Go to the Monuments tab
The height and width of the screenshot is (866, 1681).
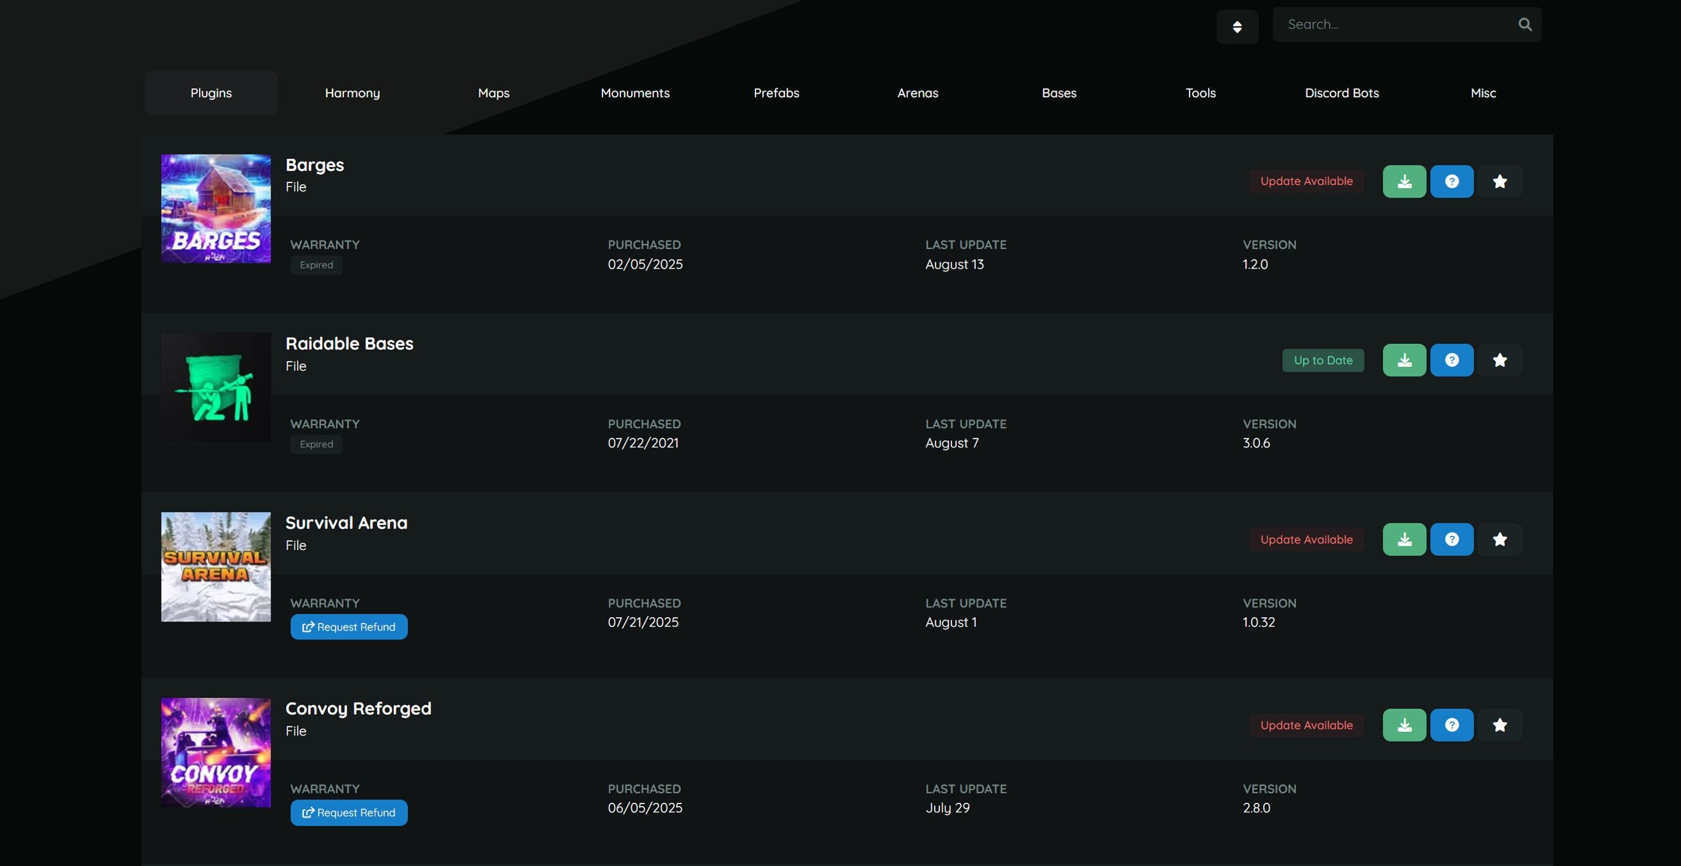pyautogui.click(x=635, y=93)
